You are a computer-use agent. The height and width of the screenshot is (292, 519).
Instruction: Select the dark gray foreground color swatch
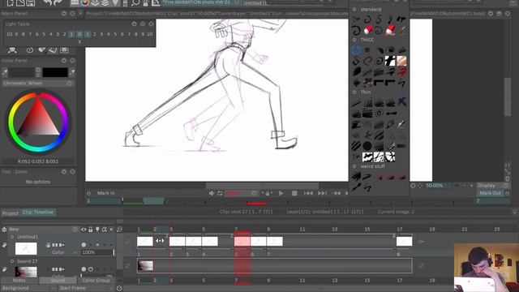(x=22, y=72)
